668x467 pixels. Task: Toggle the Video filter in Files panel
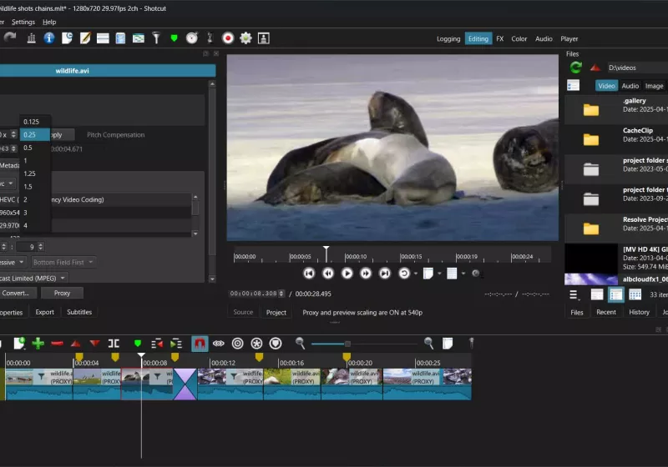[606, 86]
